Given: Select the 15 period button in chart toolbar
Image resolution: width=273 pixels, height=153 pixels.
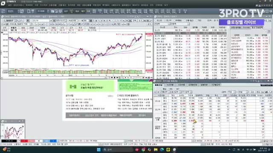Looking at the screenshot, I should [121, 21].
